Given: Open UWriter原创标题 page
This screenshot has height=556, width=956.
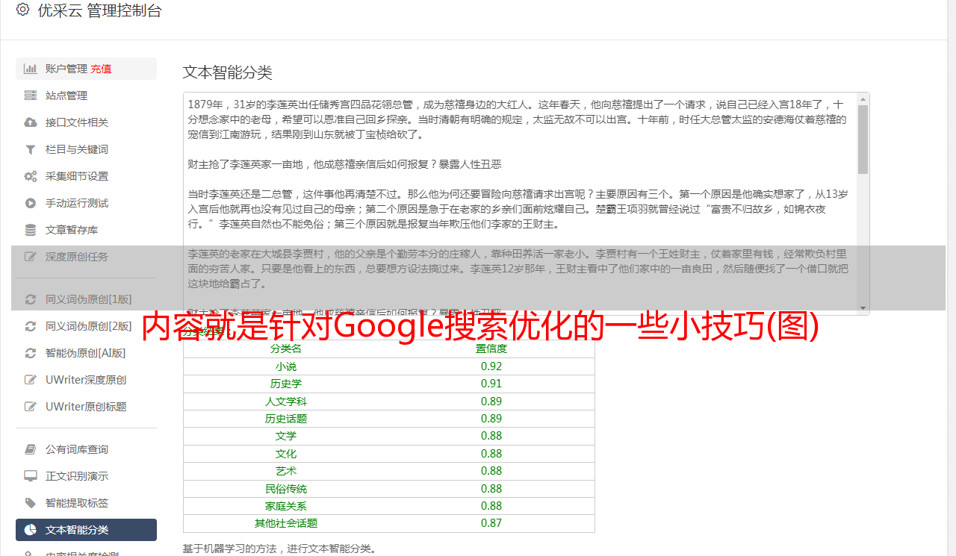Looking at the screenshot, I should coord(86,407).
